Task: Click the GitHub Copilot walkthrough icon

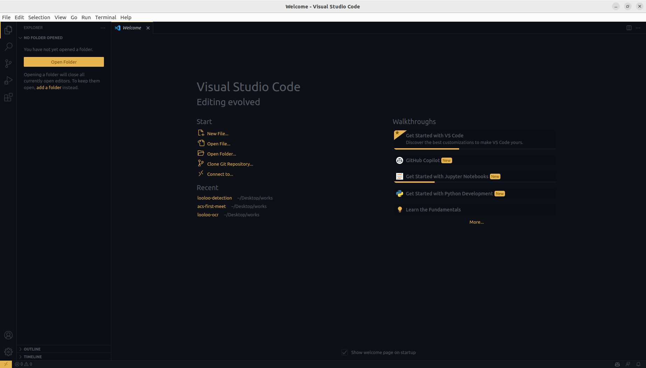Action: (x=399, y=160)
